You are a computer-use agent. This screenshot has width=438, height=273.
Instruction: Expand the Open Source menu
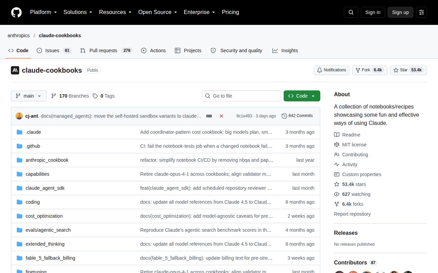point(157,12)
